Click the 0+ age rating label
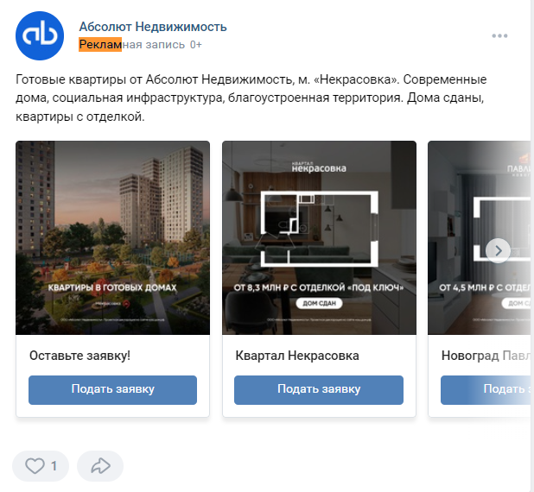Image resolution: width=534 pixels, height=492 pixels. click(x=196, y=45)
